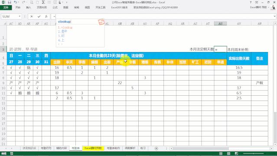Click the cell being edited with equals sign
The height and width of the screenshot is (156, 277).
coord(220,49)
